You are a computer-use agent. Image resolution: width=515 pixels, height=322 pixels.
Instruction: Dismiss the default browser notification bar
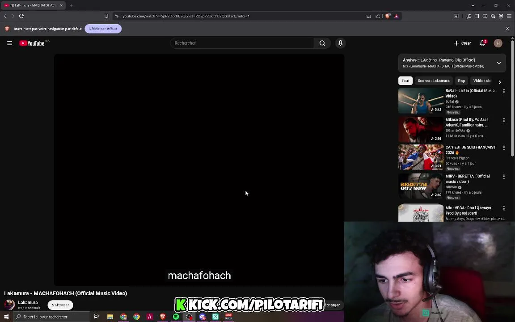[507, 29]
